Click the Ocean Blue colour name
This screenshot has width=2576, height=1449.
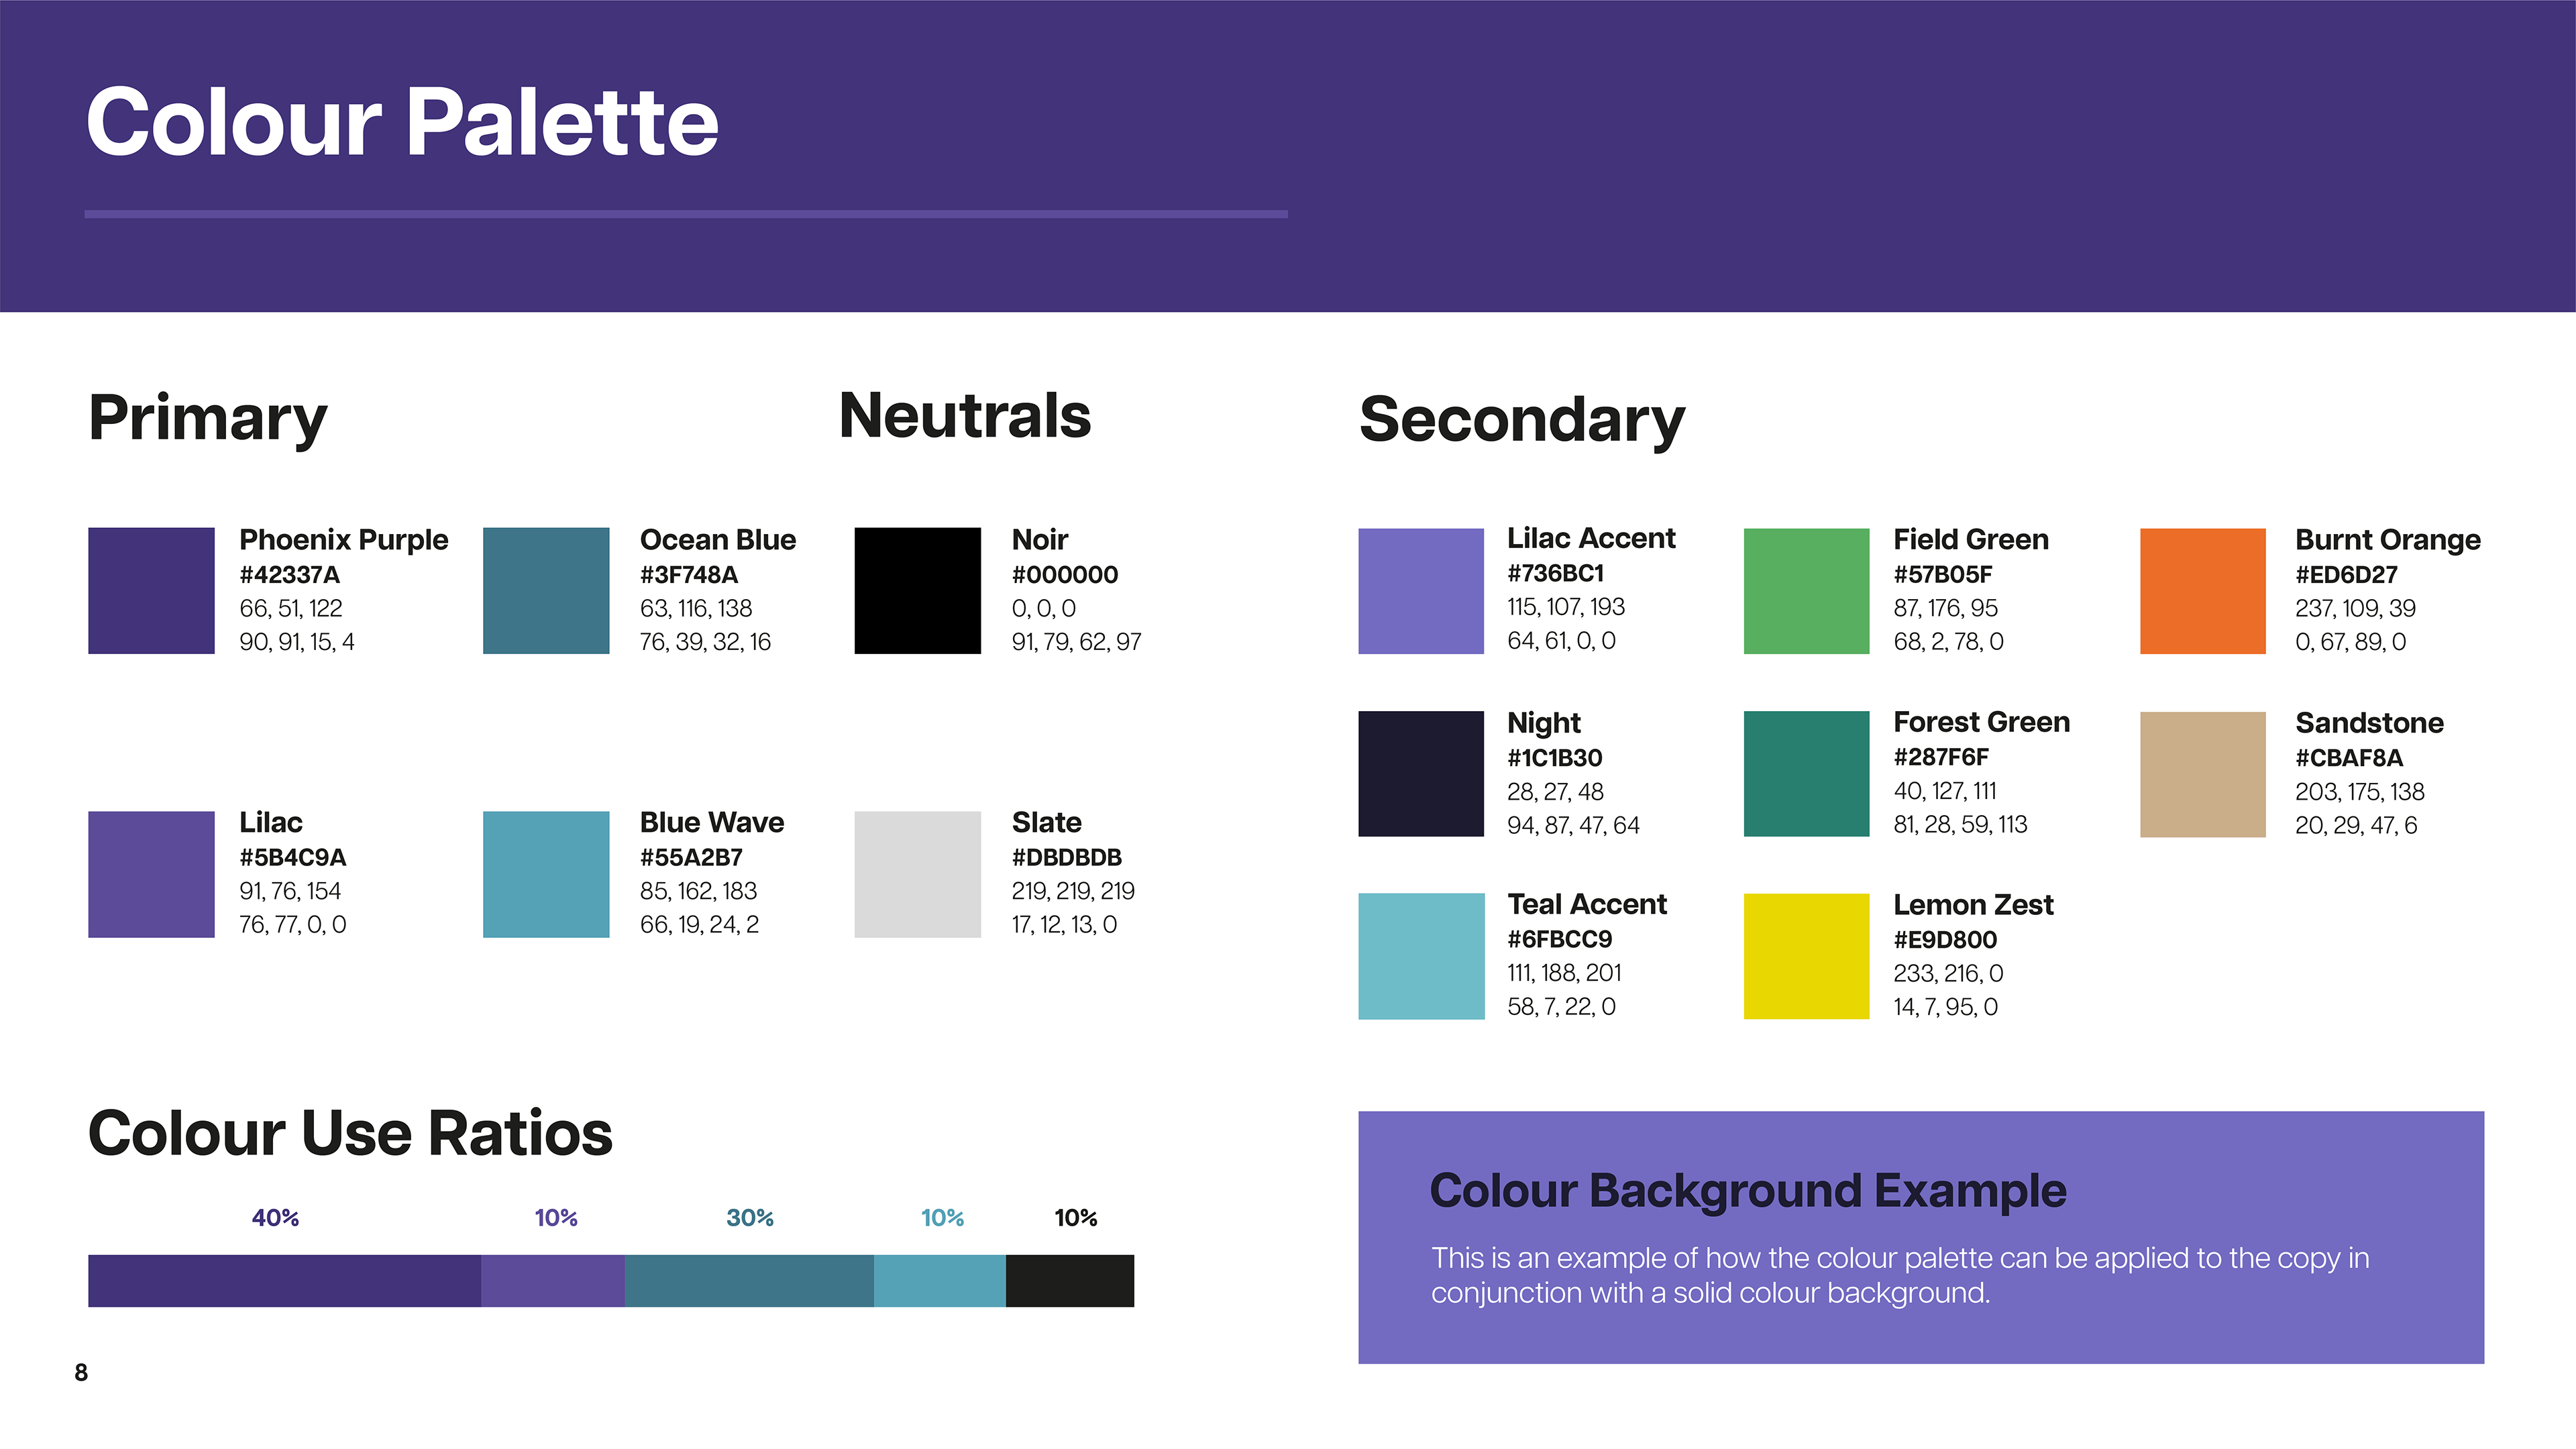pos(718,540)
